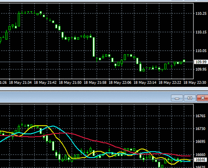Select the 110.15 price axis label

(201, 32)
